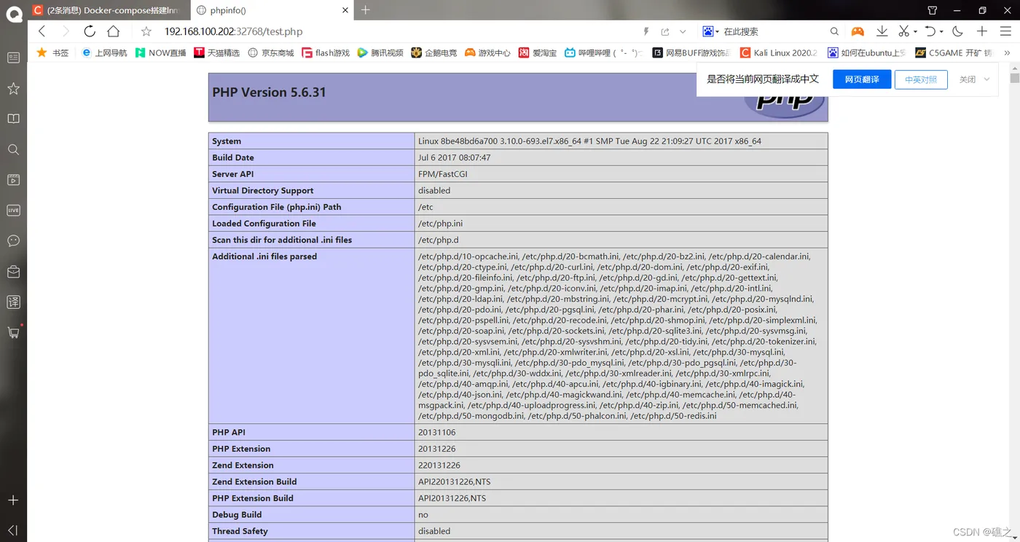Click the greyed-out forward arrow

point(66,31)
